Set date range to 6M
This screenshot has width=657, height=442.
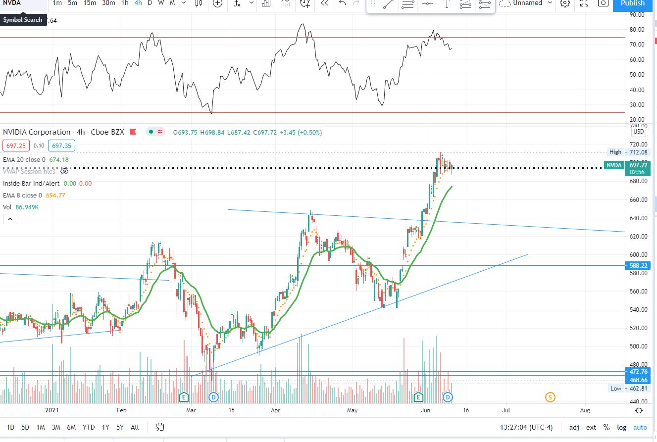coord(71,427)
